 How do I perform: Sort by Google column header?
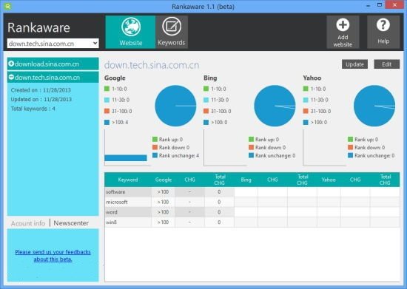(x=164, y=180)
